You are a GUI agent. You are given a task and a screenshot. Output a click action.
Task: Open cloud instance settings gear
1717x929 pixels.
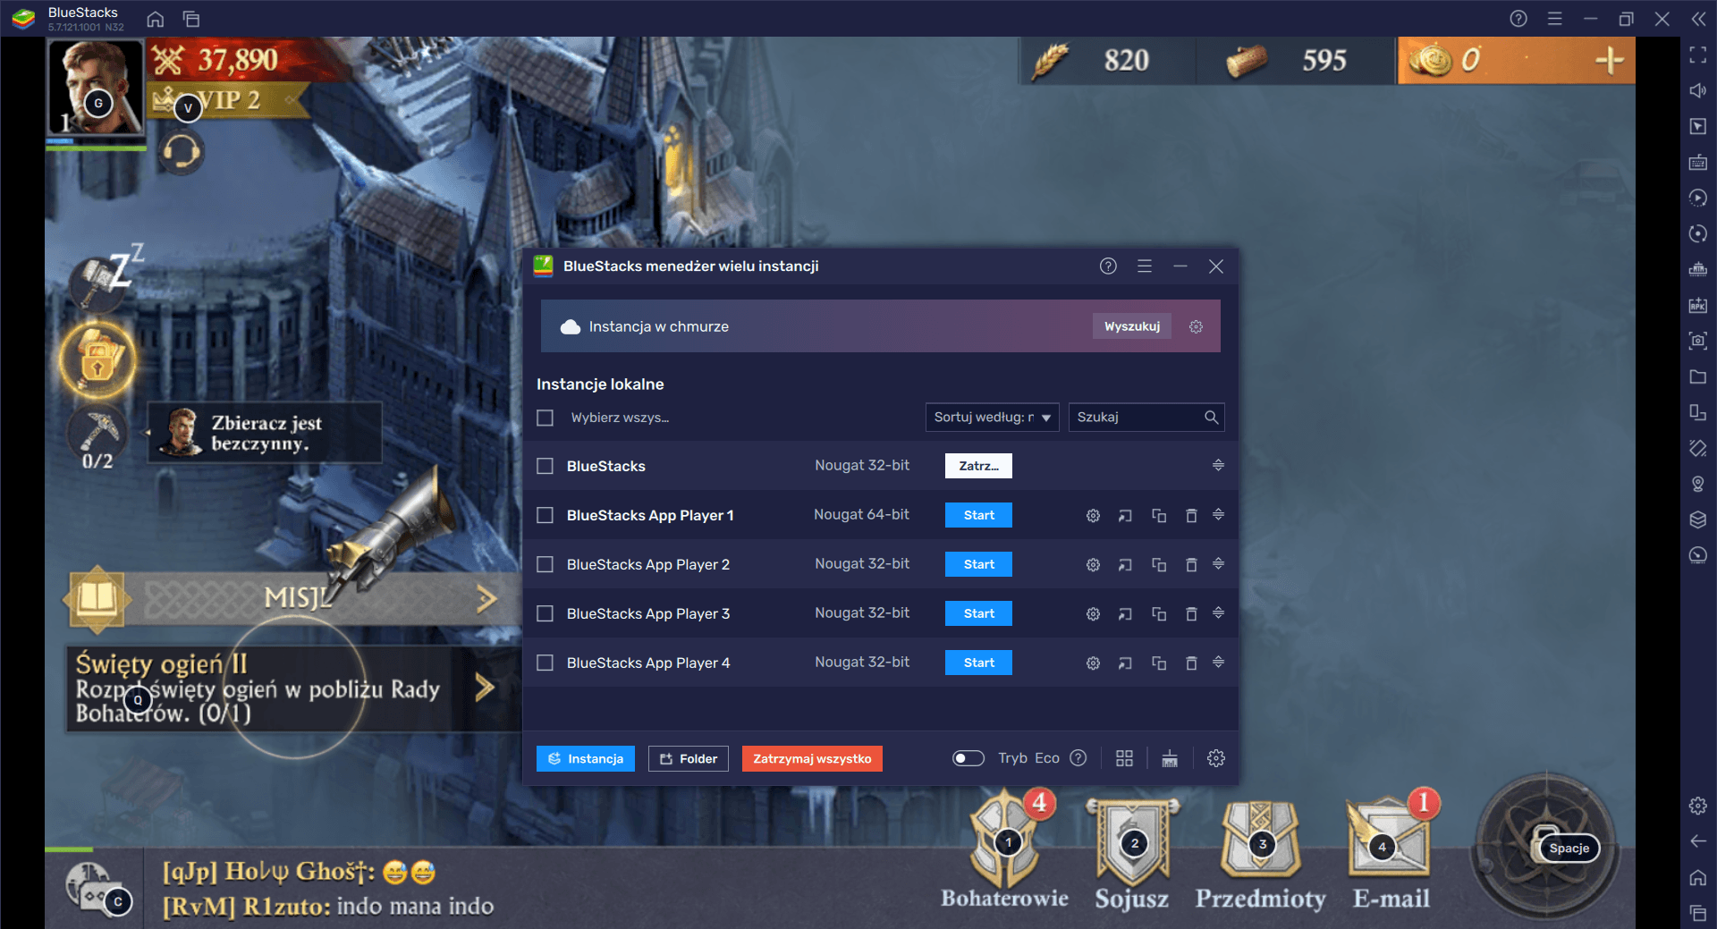(1196, 326)
